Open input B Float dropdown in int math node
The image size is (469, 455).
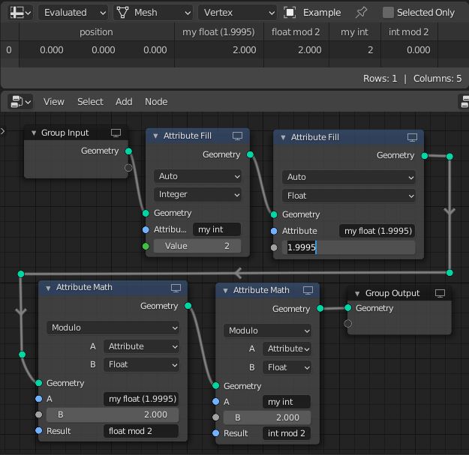[287, 367]
